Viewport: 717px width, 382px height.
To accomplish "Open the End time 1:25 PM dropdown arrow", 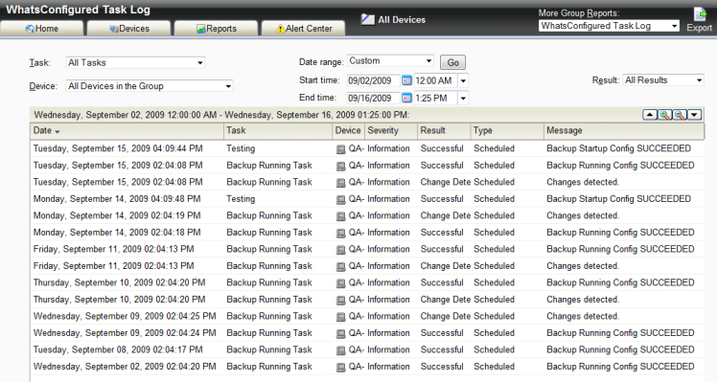I will tap(463, 98).
